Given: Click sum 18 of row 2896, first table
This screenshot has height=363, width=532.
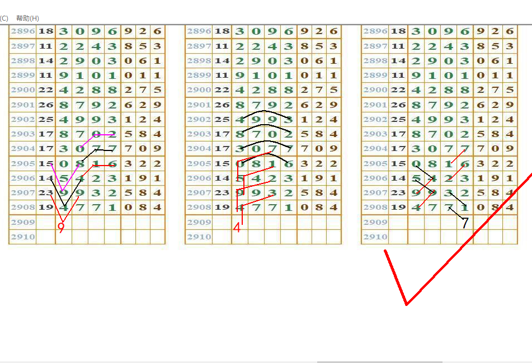Looking at the screenshot, I should (46, 31).
